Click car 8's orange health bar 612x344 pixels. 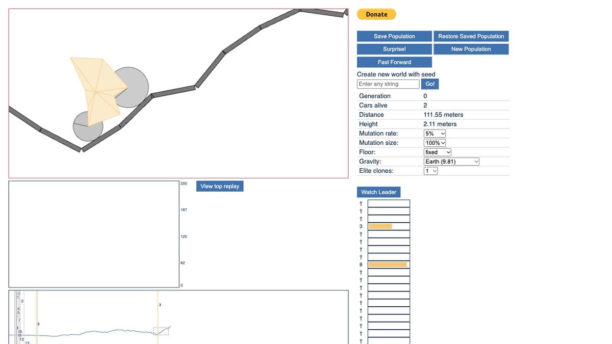coord(388,264)
